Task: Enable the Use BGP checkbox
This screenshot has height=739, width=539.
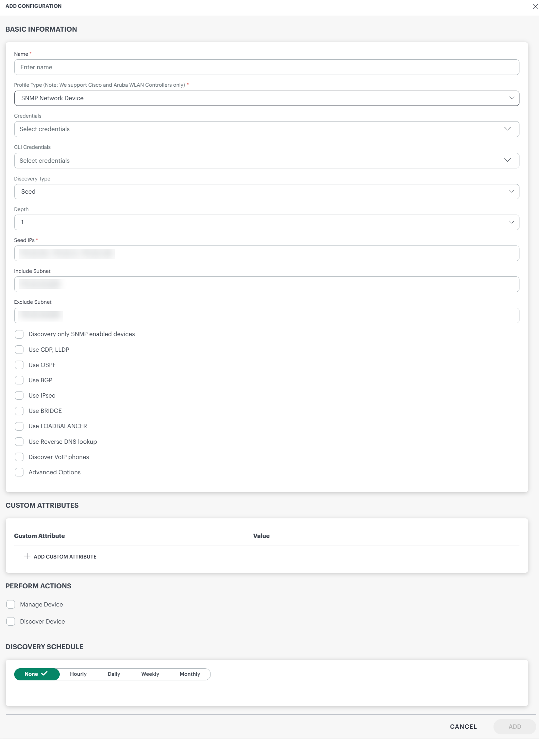Action: [19, 380]
